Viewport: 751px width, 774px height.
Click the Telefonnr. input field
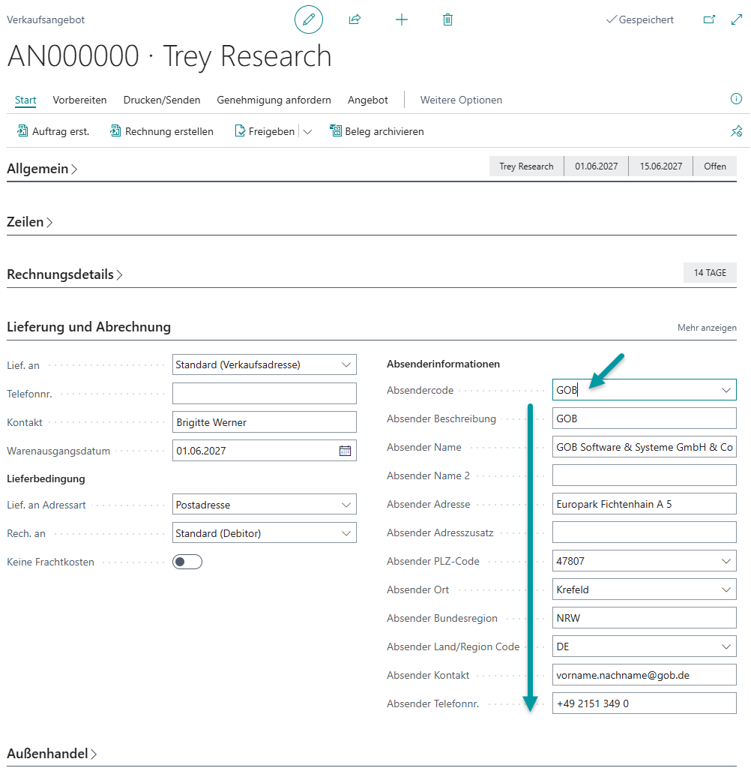264,394
